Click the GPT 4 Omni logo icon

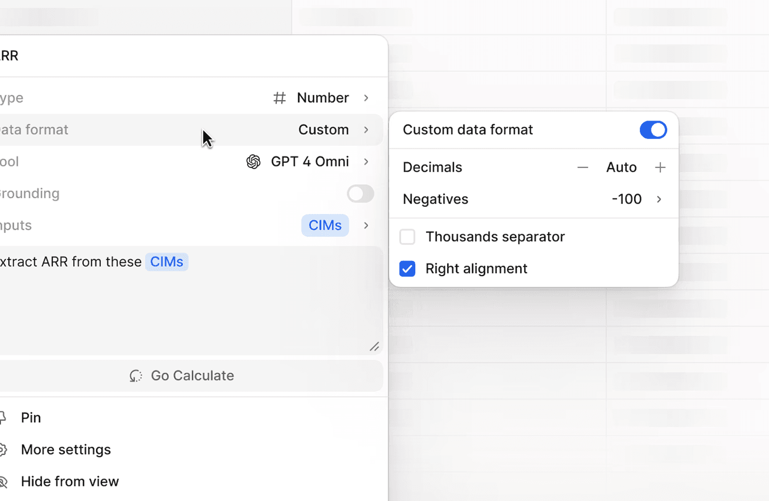coord(253,162)
